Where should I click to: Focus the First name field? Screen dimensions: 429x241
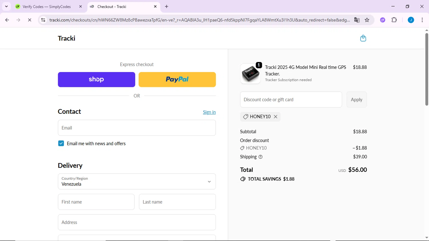pyautogui.click(x=96, y=202)
